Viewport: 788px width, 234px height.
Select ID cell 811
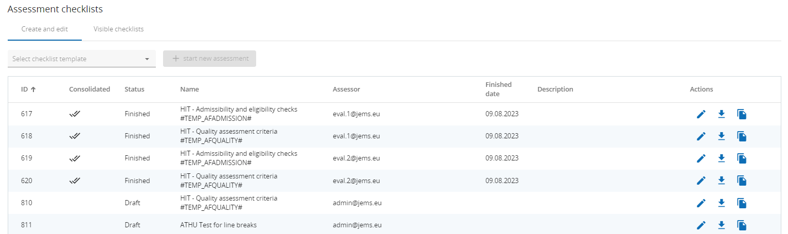(27, 225)
